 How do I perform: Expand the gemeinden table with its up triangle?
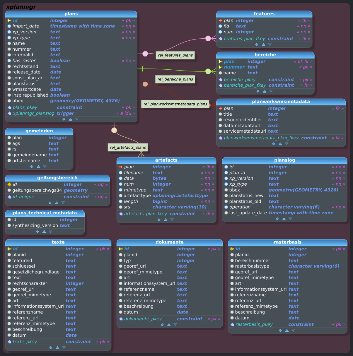click(x=38, y=167)
